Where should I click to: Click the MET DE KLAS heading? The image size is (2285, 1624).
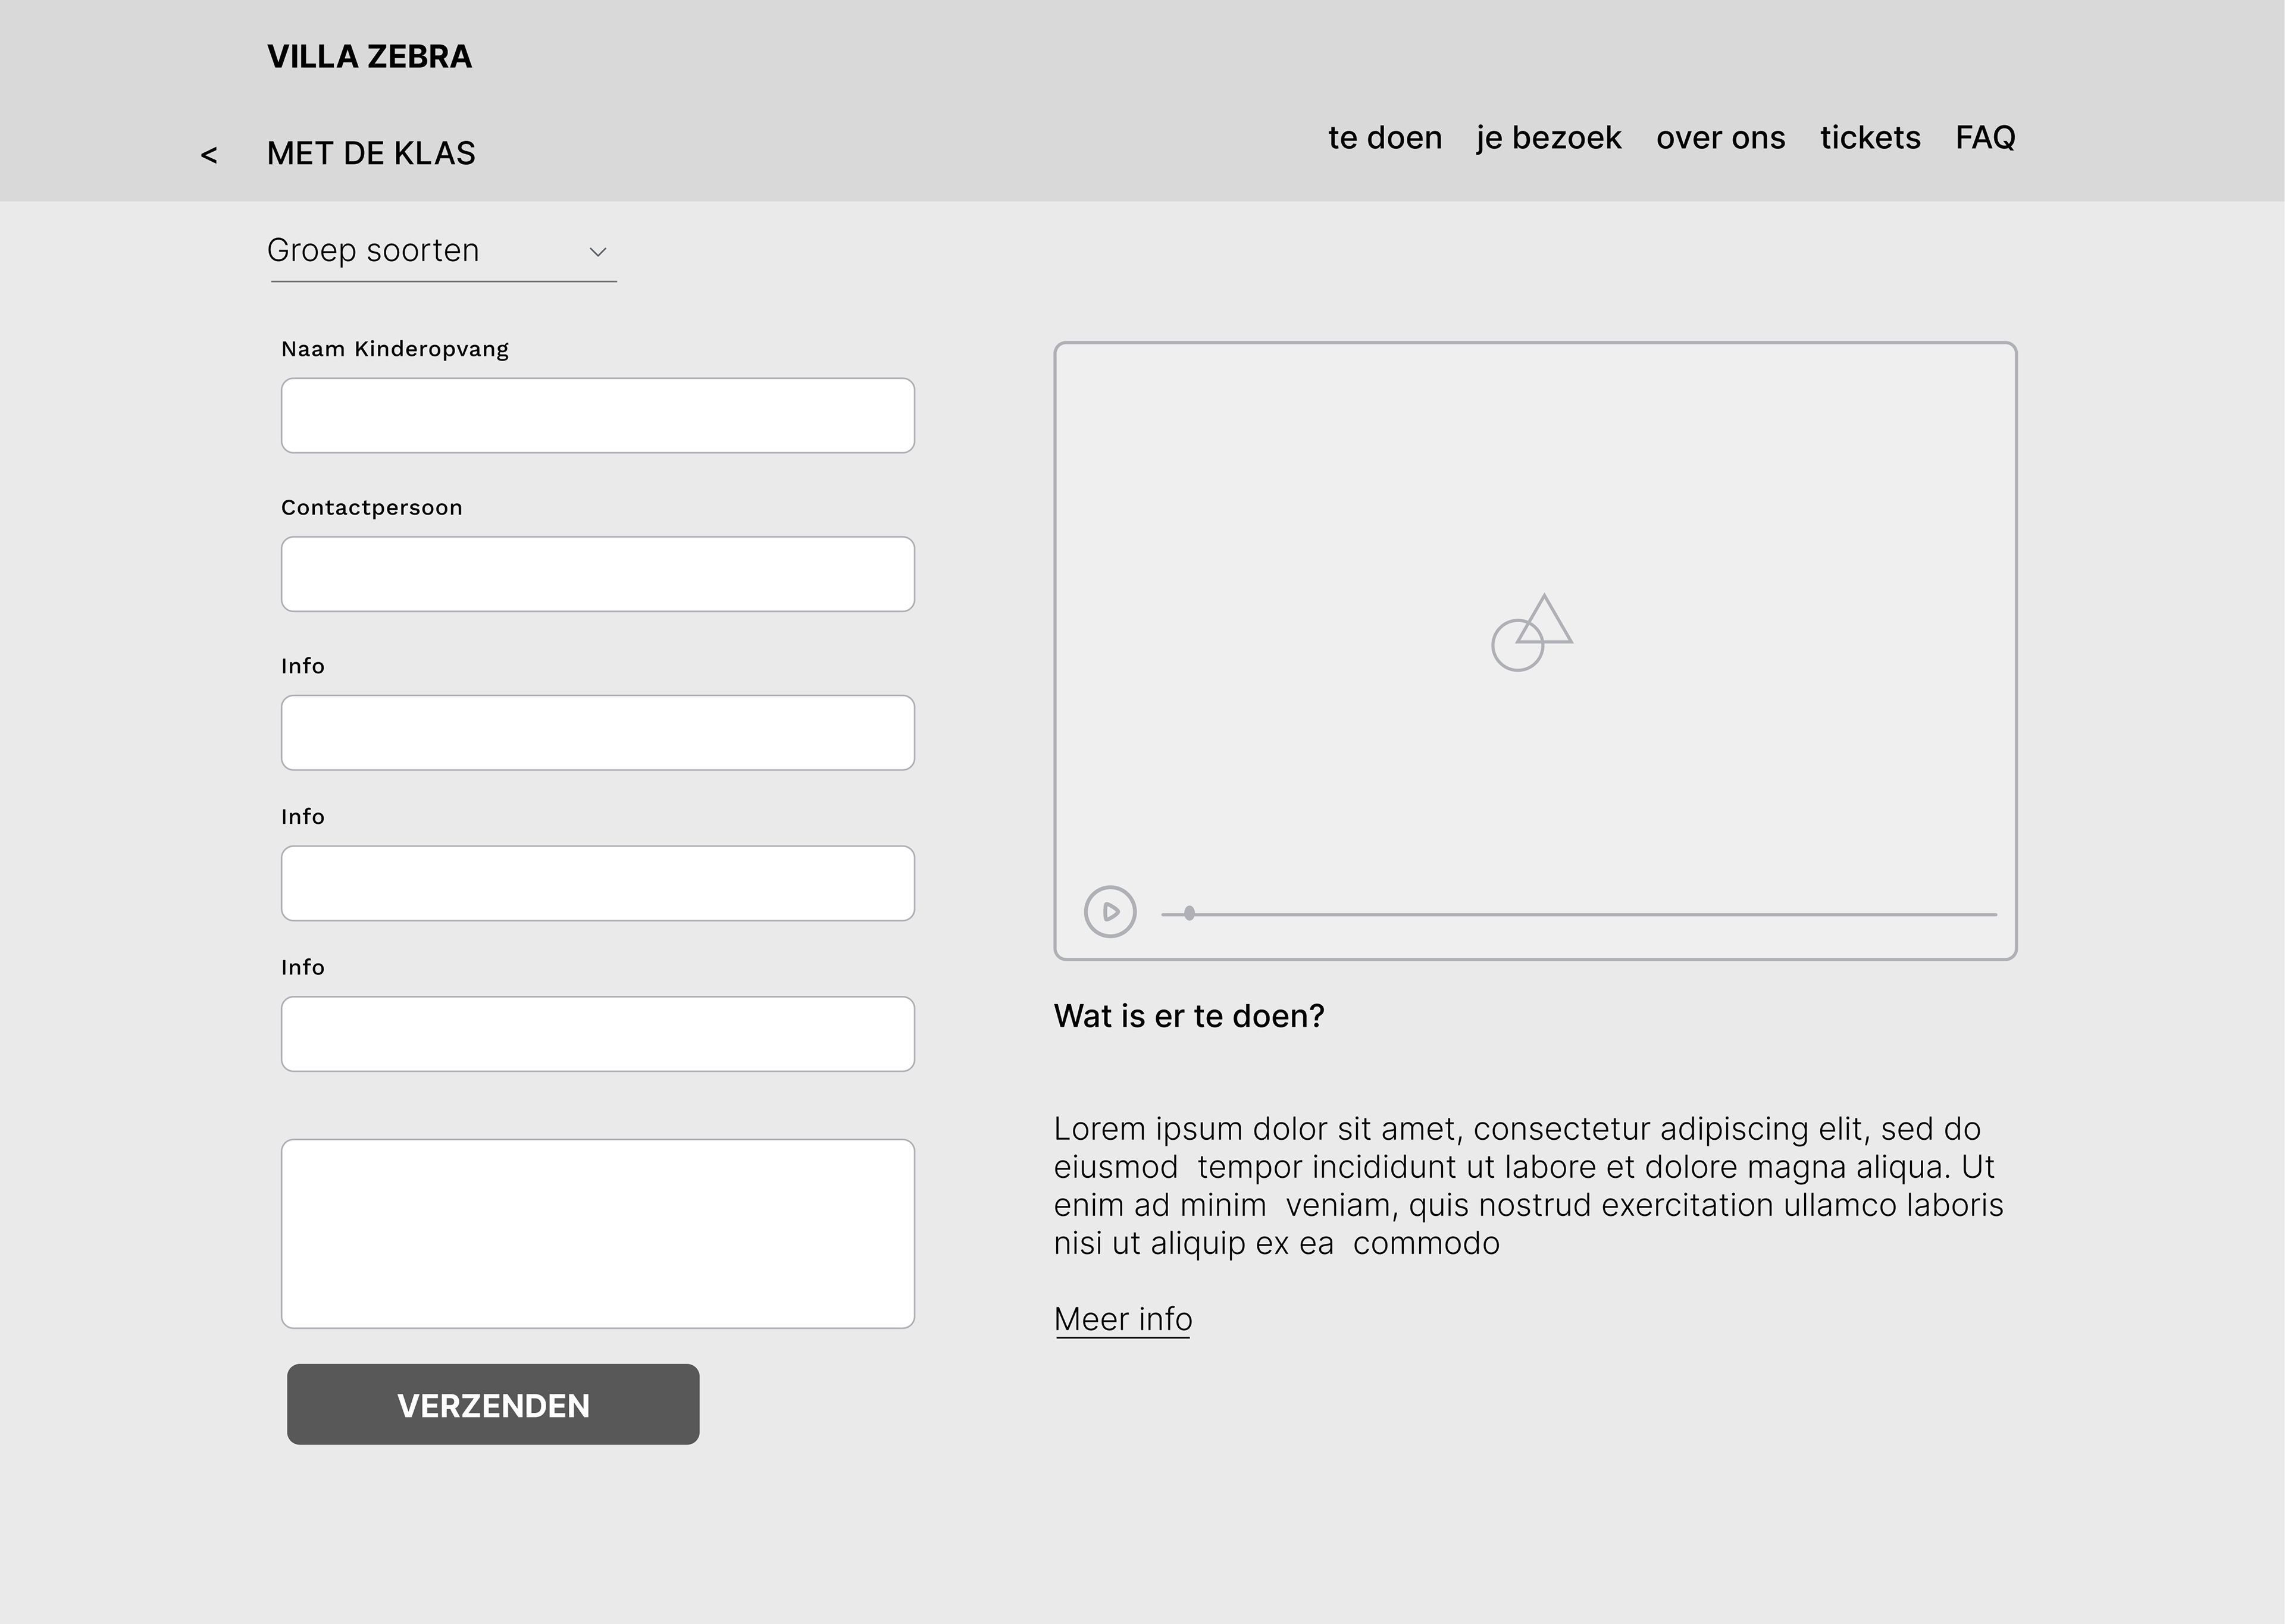click(371, 153)
